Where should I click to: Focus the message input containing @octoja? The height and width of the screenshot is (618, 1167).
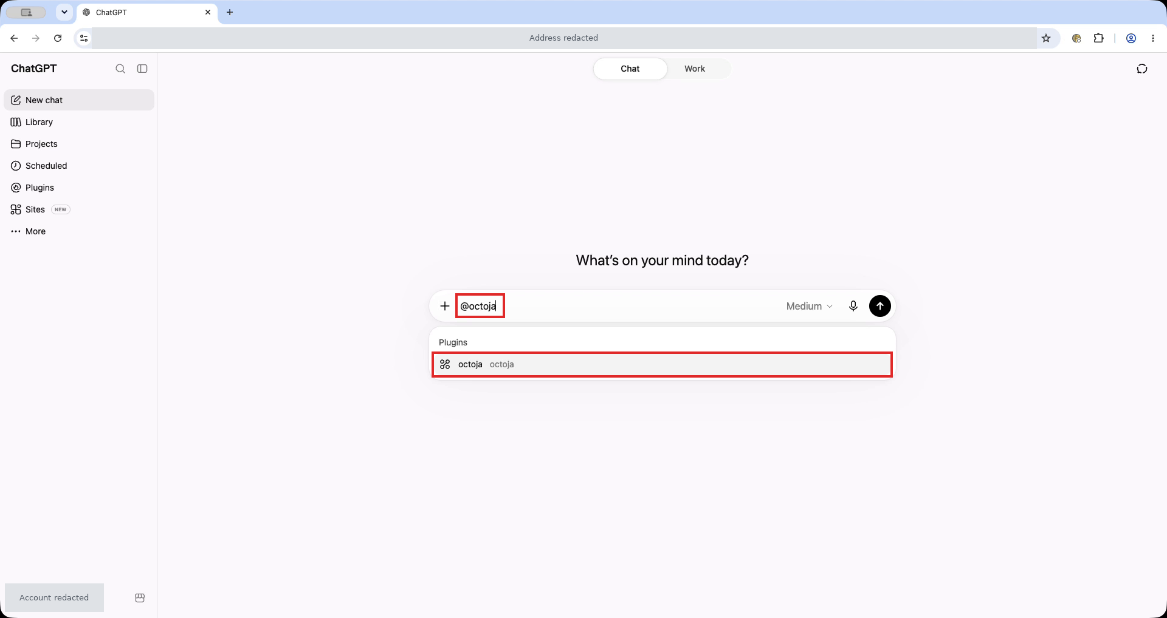[x=617, y=306]
